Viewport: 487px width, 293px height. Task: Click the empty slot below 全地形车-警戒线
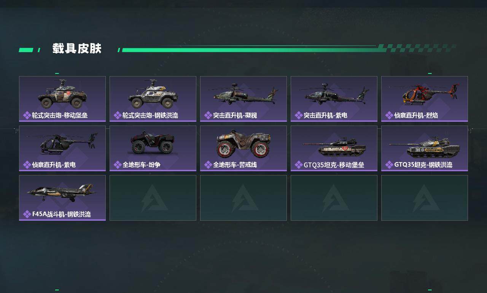(243, 198)
